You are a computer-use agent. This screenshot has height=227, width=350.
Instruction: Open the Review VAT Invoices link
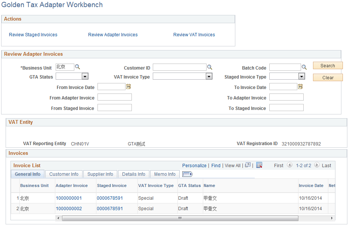click(x=194, y=34)
